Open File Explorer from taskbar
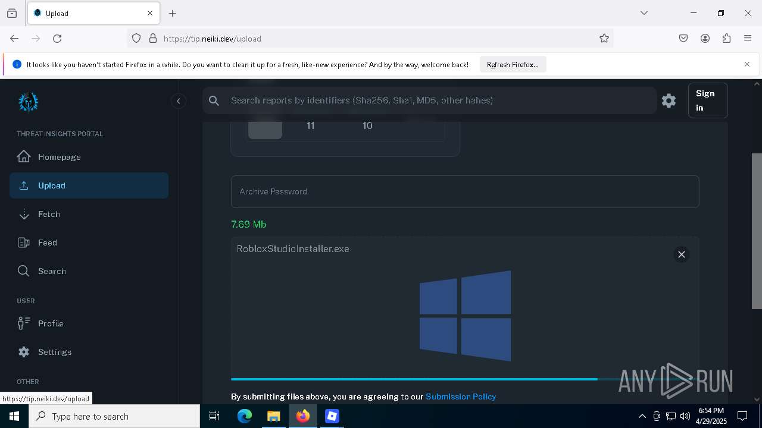Viewport: 762px width, 428px height. 273,416
